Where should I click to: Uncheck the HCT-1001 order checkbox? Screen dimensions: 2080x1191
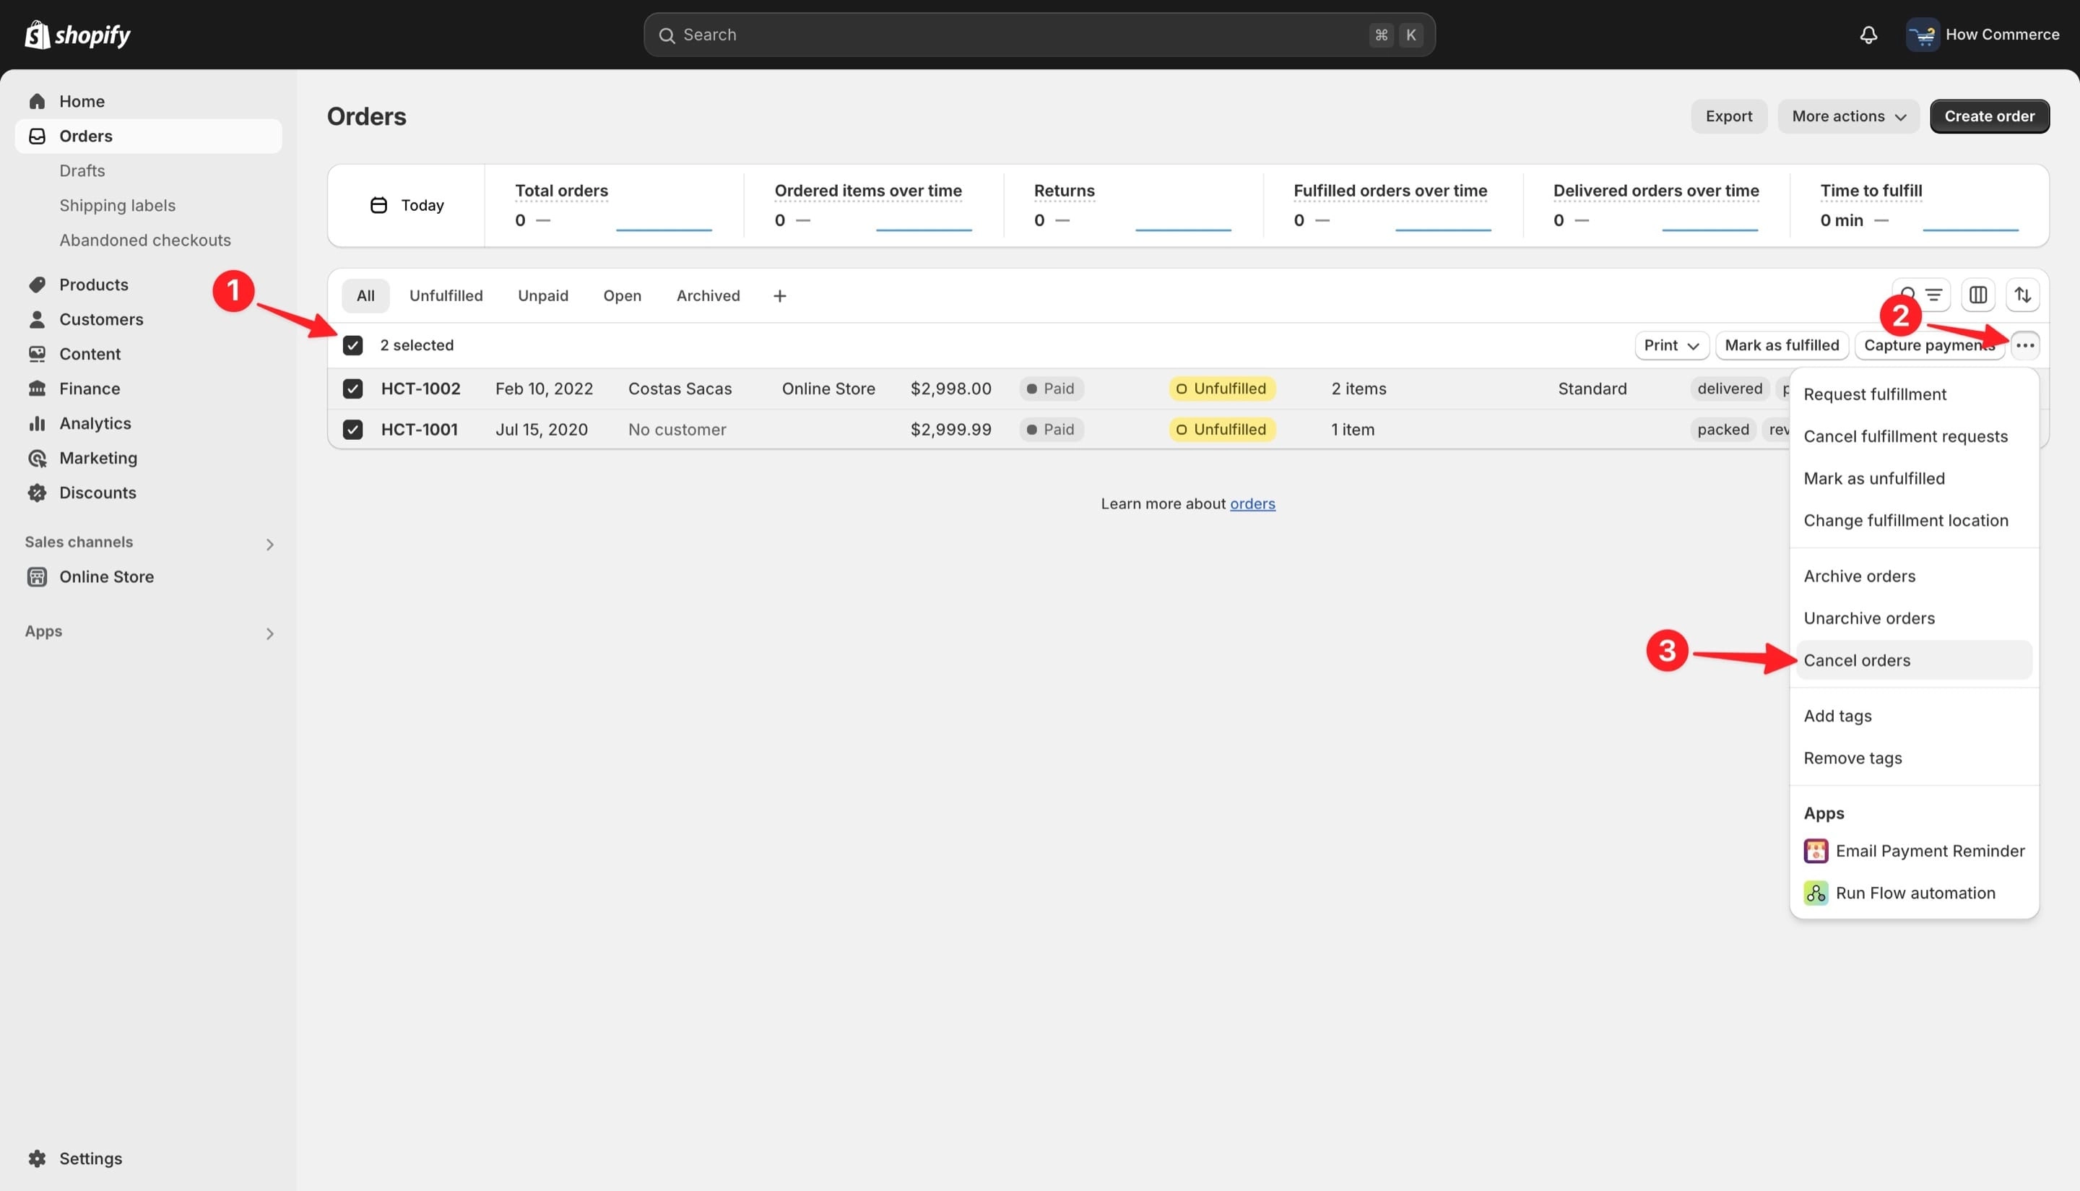[x=352, y=430]
